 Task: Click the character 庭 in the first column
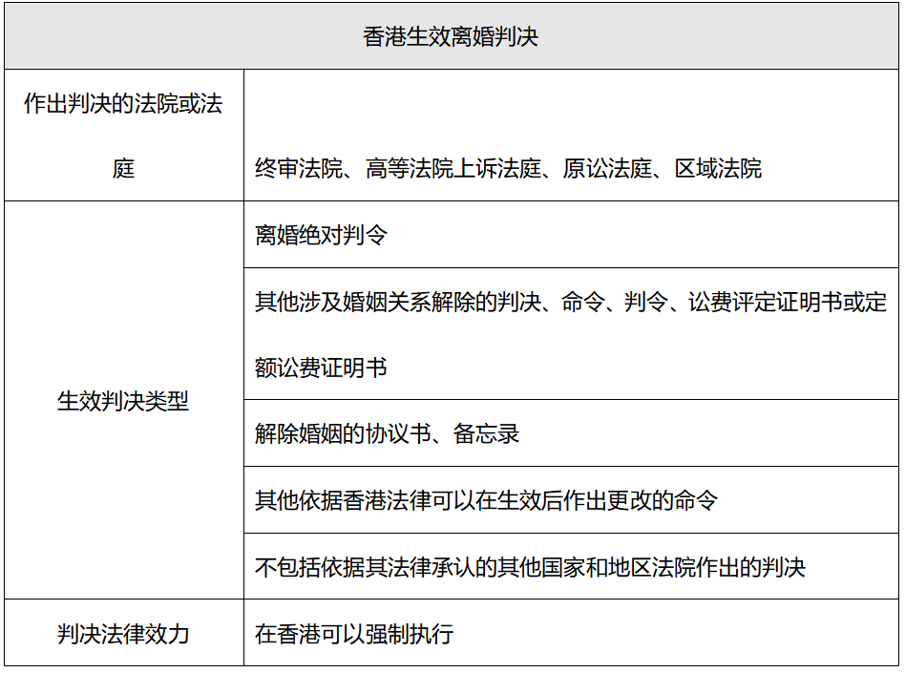(x=123, y=169)
